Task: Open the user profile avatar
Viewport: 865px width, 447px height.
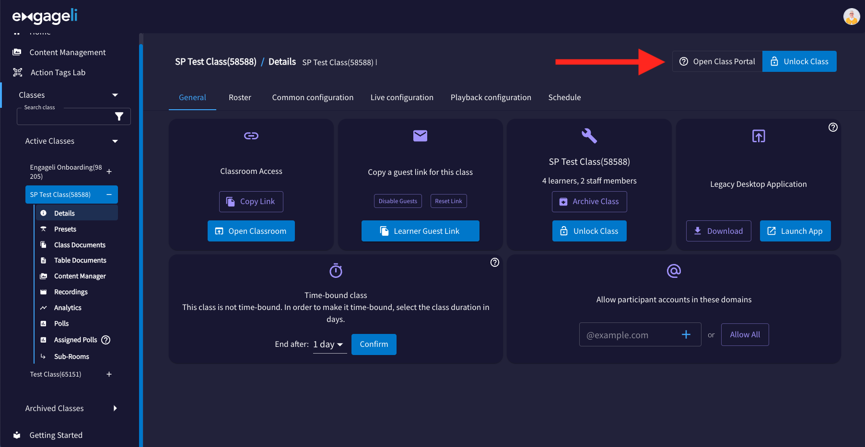Action: click(852, 17)
